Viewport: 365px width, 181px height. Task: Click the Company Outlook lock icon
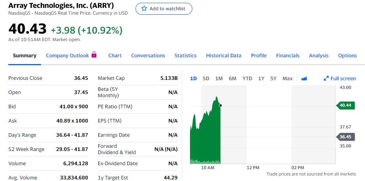click(x=94, y=55)
